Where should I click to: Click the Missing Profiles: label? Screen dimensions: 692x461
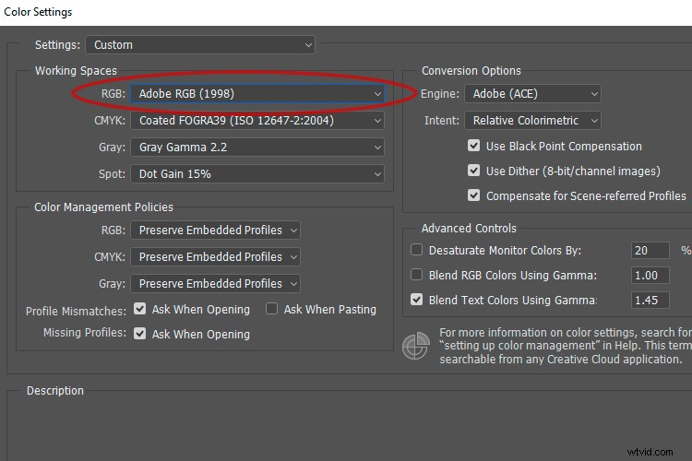[85, 332]
